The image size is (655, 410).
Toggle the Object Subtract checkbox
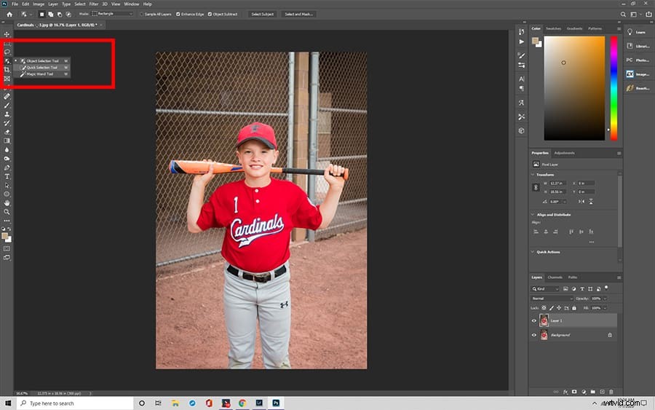click(x=210, y=15)
